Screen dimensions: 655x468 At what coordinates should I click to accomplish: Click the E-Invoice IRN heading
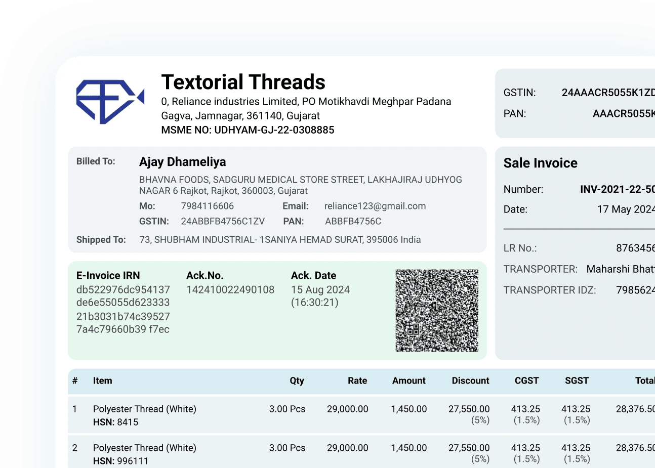pos(108,275)
